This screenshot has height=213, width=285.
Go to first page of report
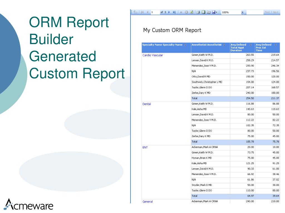(142, 12)
